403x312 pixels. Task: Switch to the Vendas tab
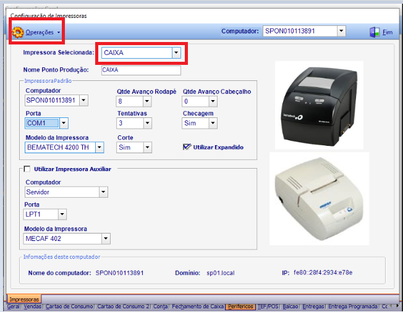coord(33,306)
